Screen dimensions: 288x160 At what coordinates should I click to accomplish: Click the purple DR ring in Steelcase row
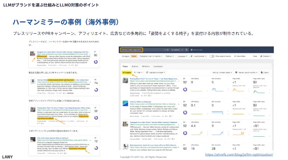[185, 113]
